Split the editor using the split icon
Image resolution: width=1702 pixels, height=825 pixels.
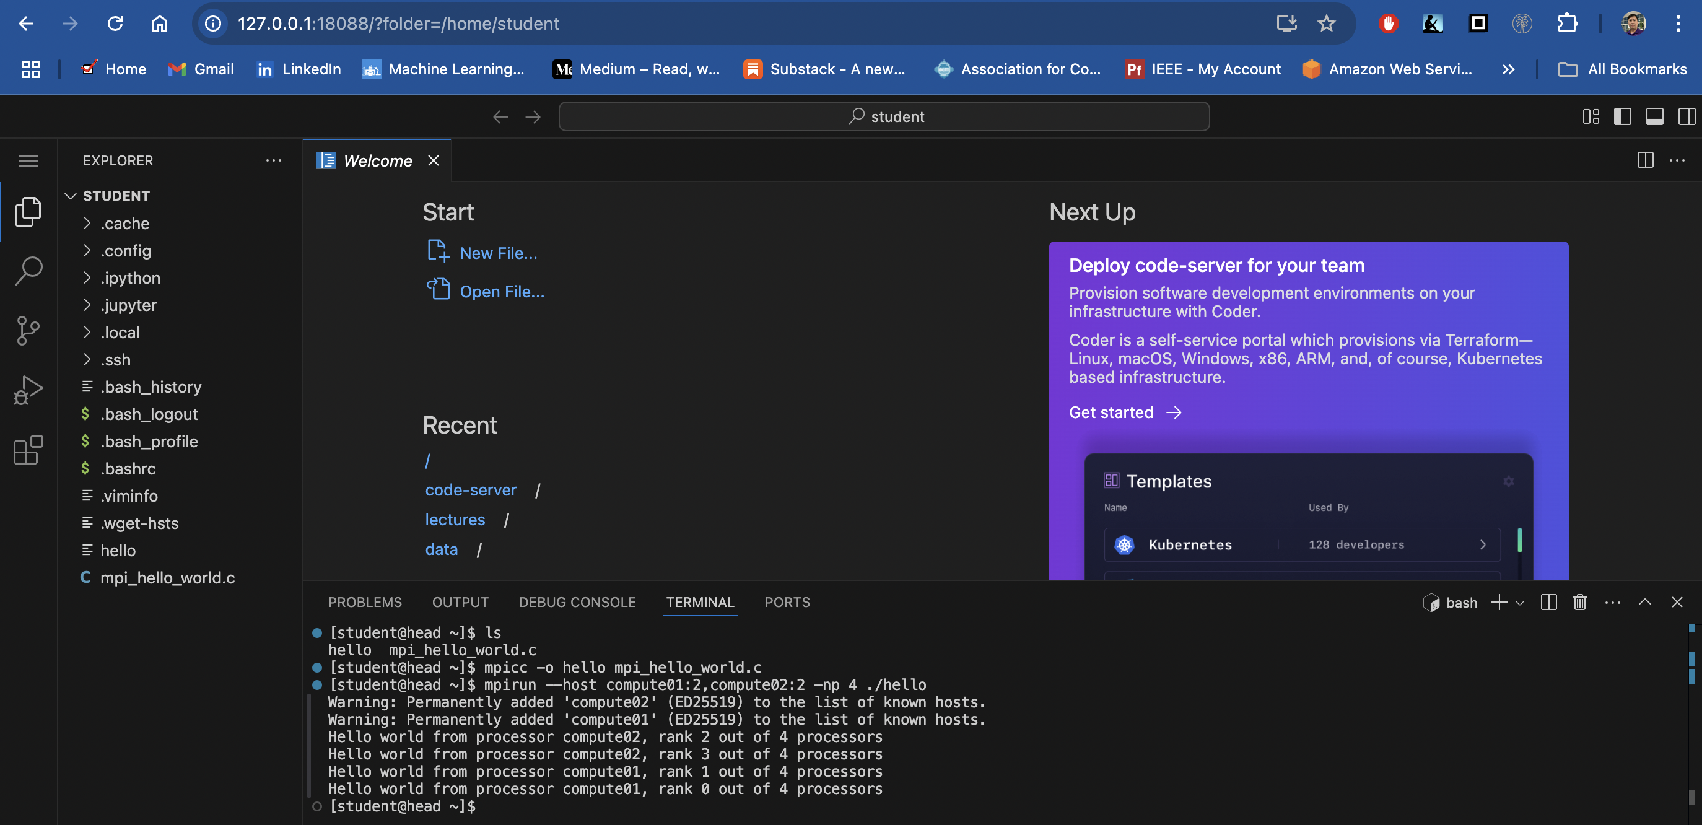1644,160
